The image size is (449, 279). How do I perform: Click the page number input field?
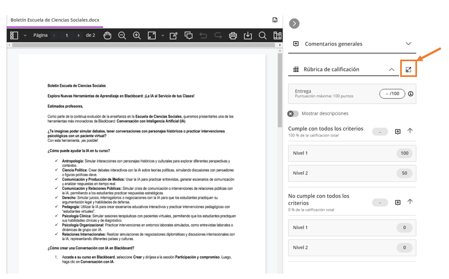click(x=67, y=35)
